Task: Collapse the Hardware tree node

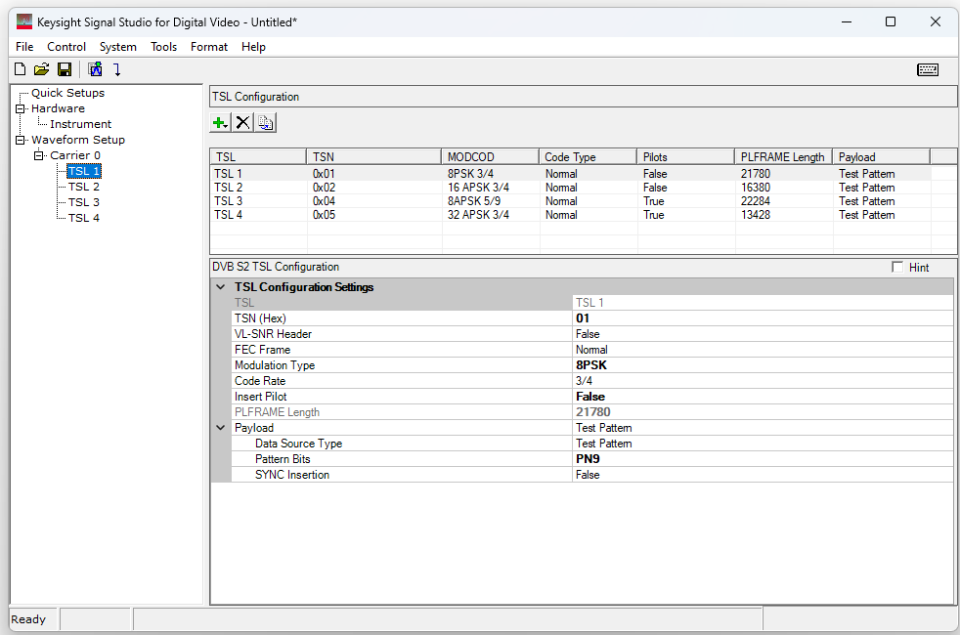Action: point(21,108)
